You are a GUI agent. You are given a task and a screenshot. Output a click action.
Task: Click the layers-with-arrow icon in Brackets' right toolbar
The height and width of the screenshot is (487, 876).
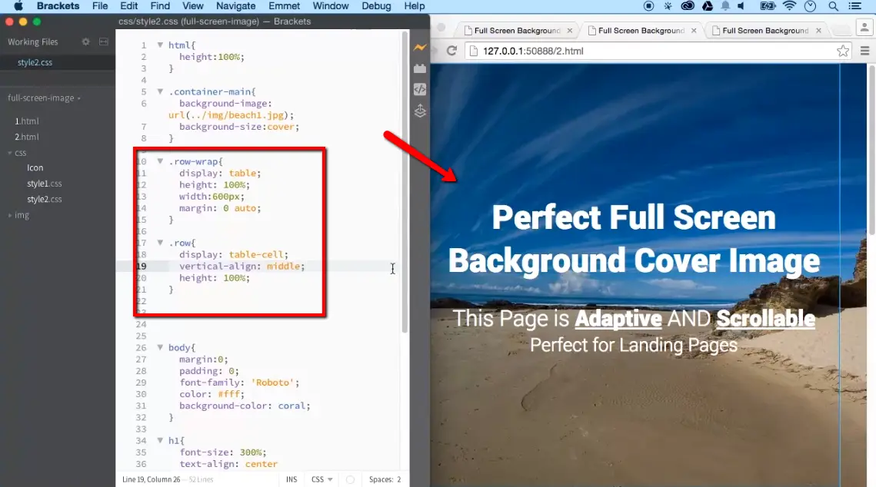pos(420,111)
